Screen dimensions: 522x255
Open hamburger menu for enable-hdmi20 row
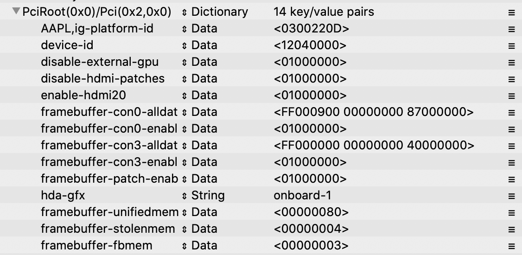point(511,96)
